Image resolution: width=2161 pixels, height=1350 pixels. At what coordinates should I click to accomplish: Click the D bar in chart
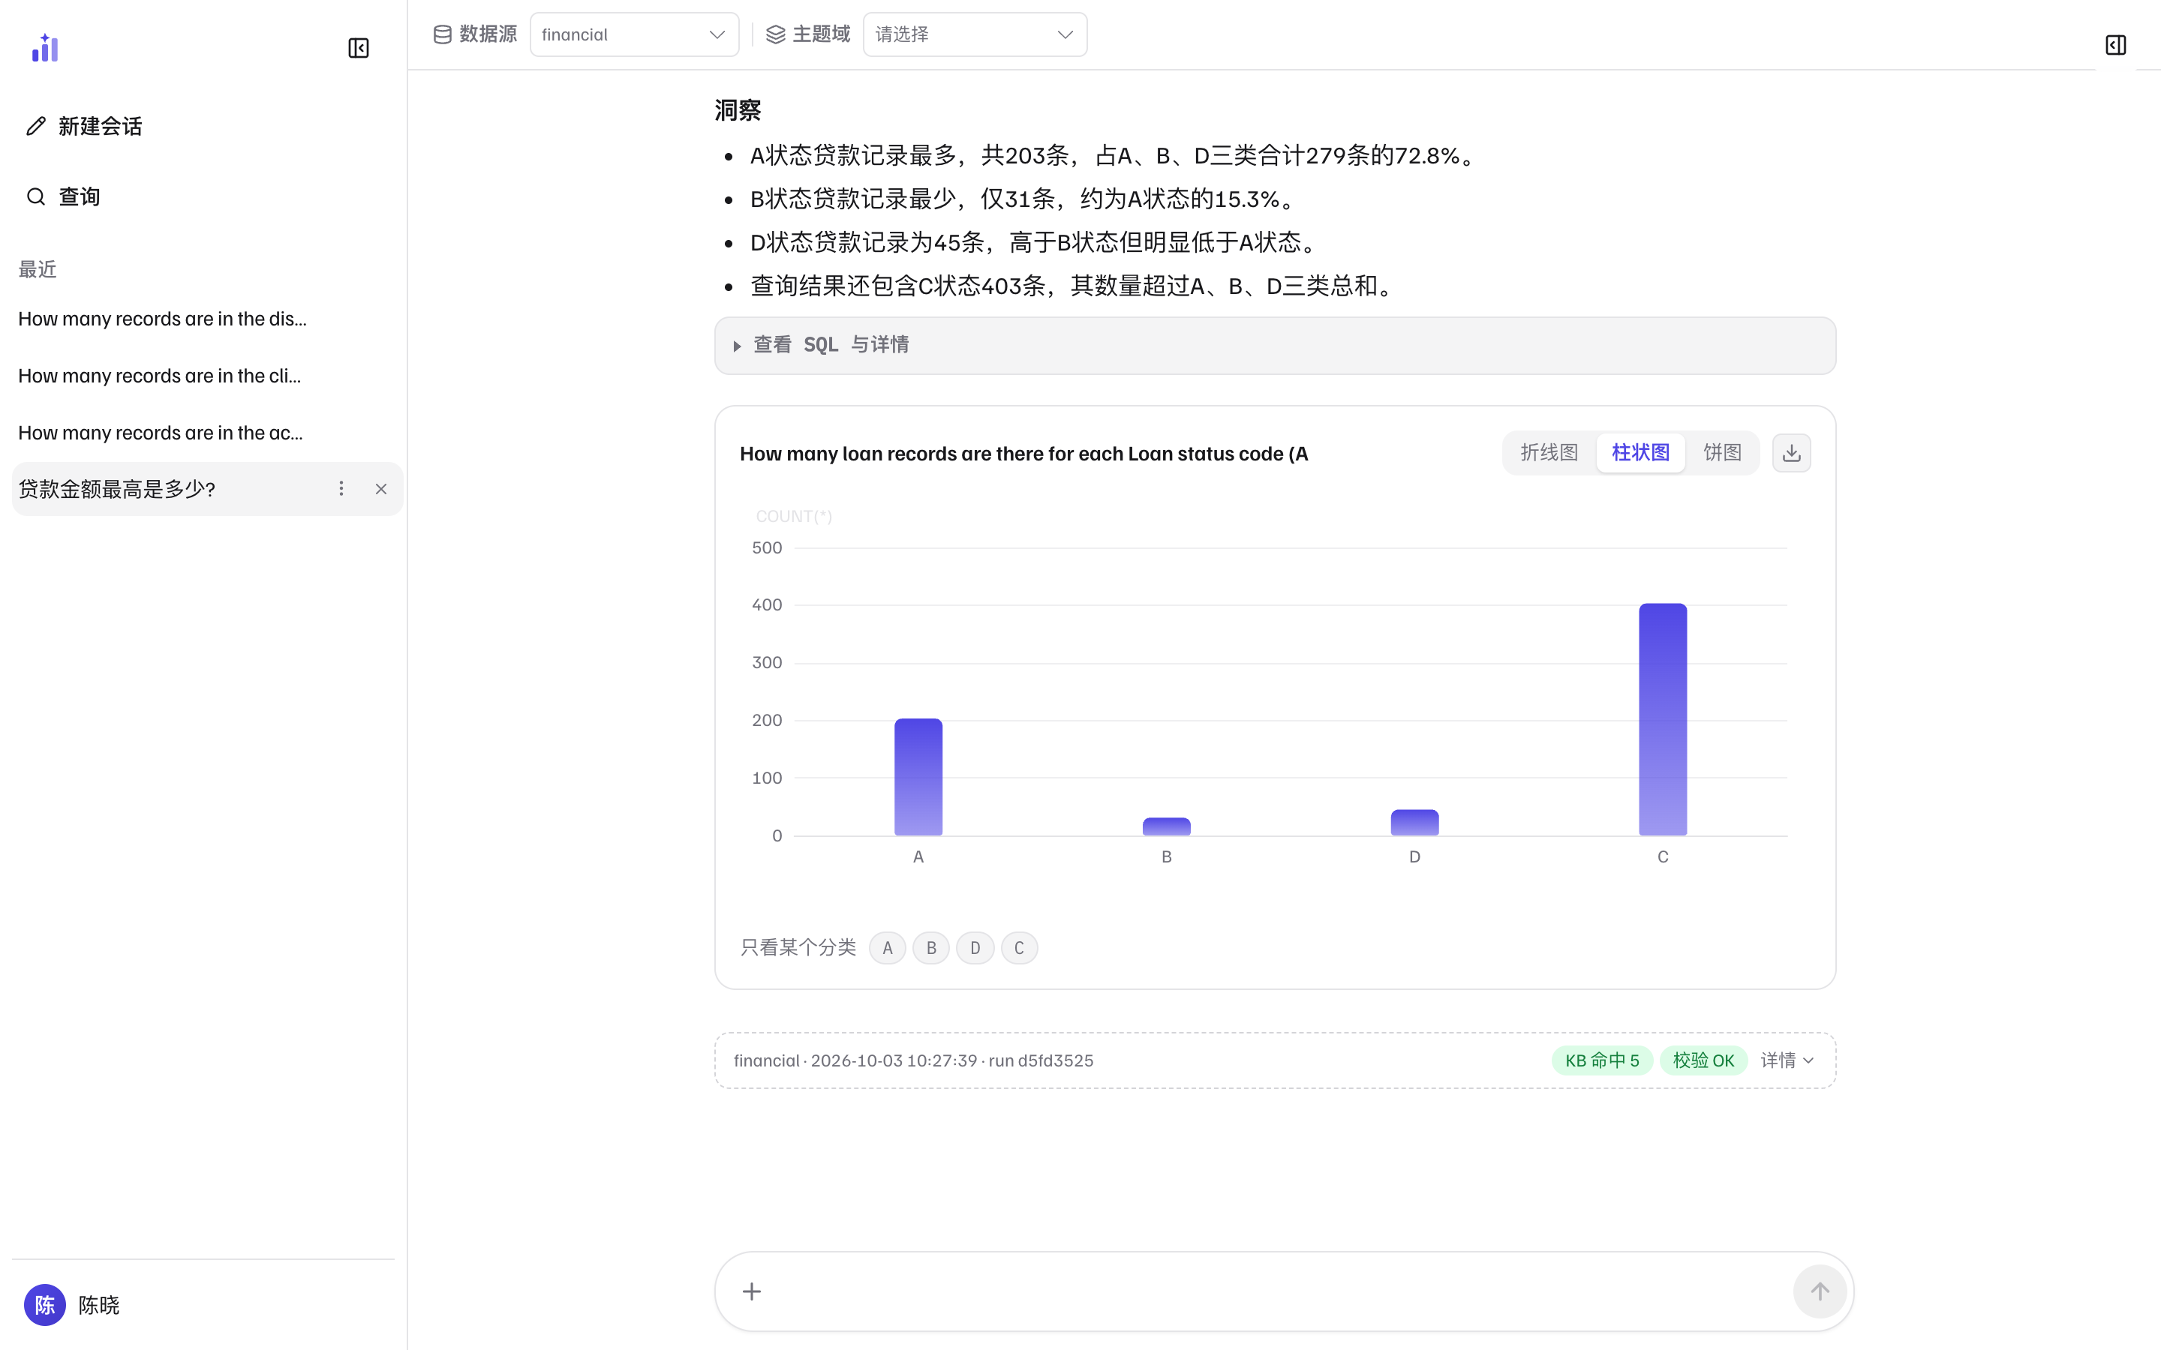click(x=1414, y=822)
